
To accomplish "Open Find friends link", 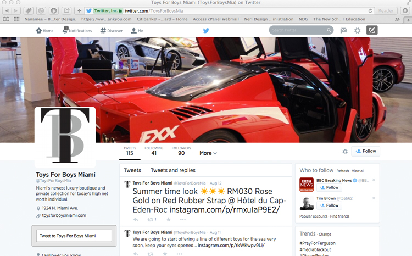I will pos(339,216).
